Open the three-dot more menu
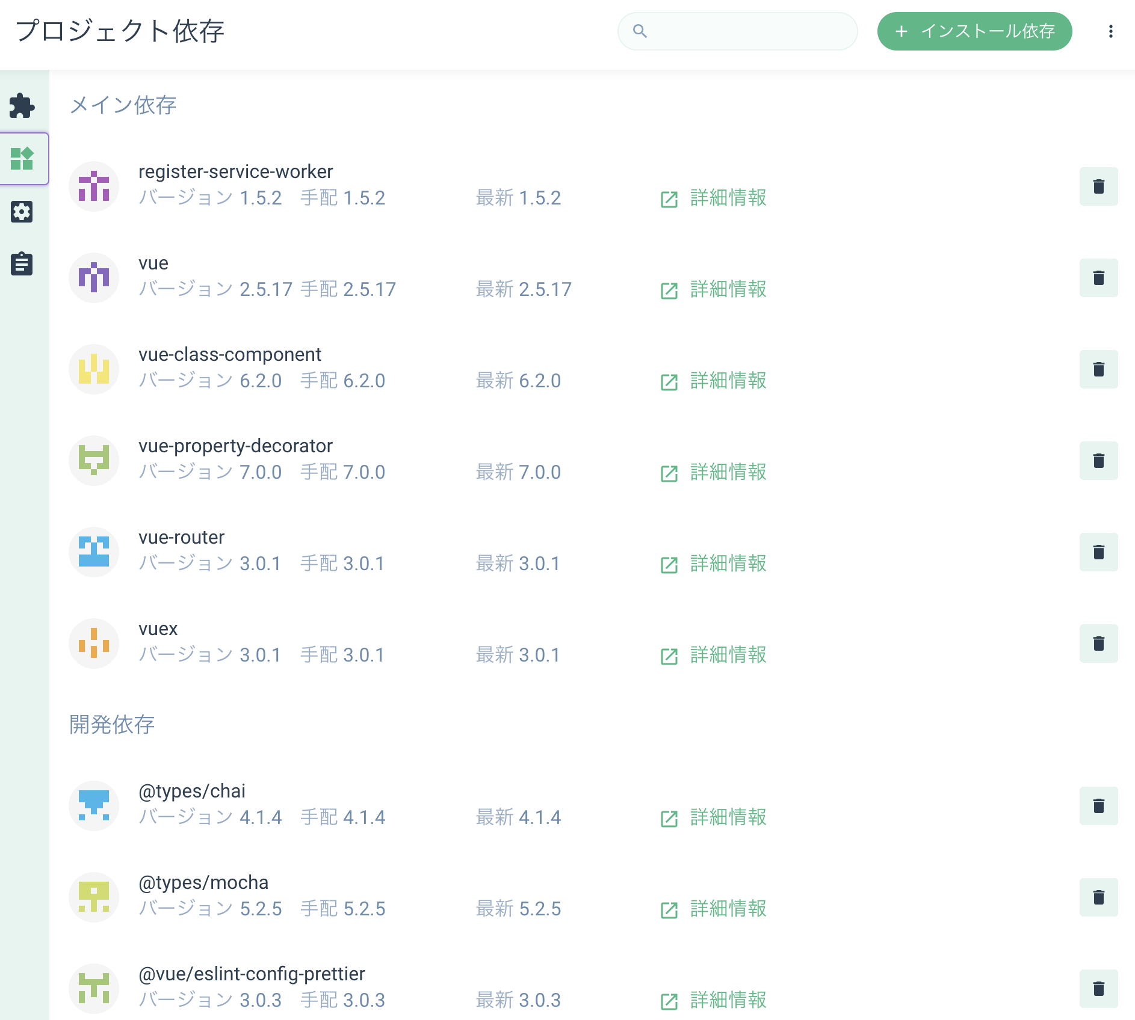Viewport: 1135px width, 1020px height. point(1110,31)
